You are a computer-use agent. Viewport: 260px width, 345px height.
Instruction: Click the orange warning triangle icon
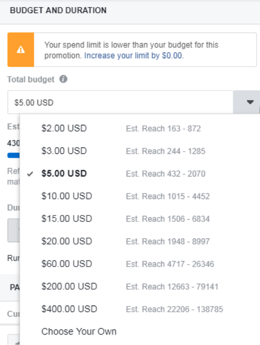[21, 50]
